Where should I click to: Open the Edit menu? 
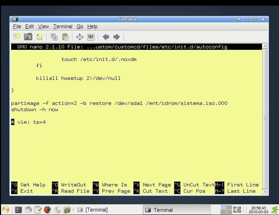pos(29,26)
